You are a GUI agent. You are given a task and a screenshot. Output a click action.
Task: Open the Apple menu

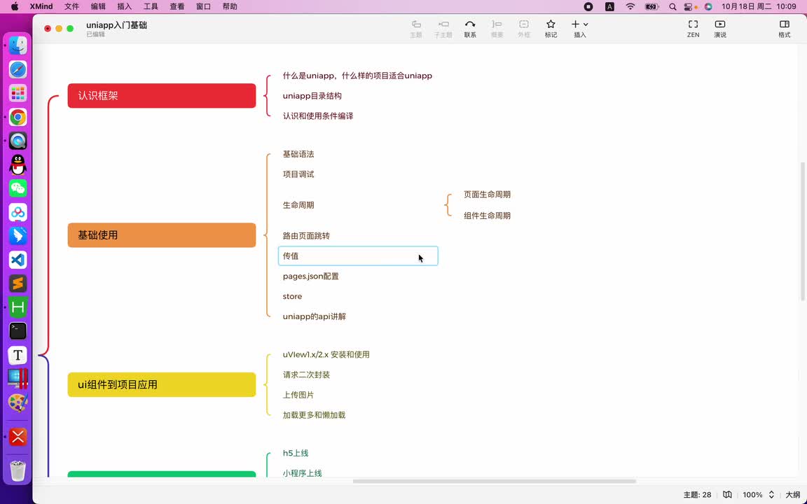15,7
